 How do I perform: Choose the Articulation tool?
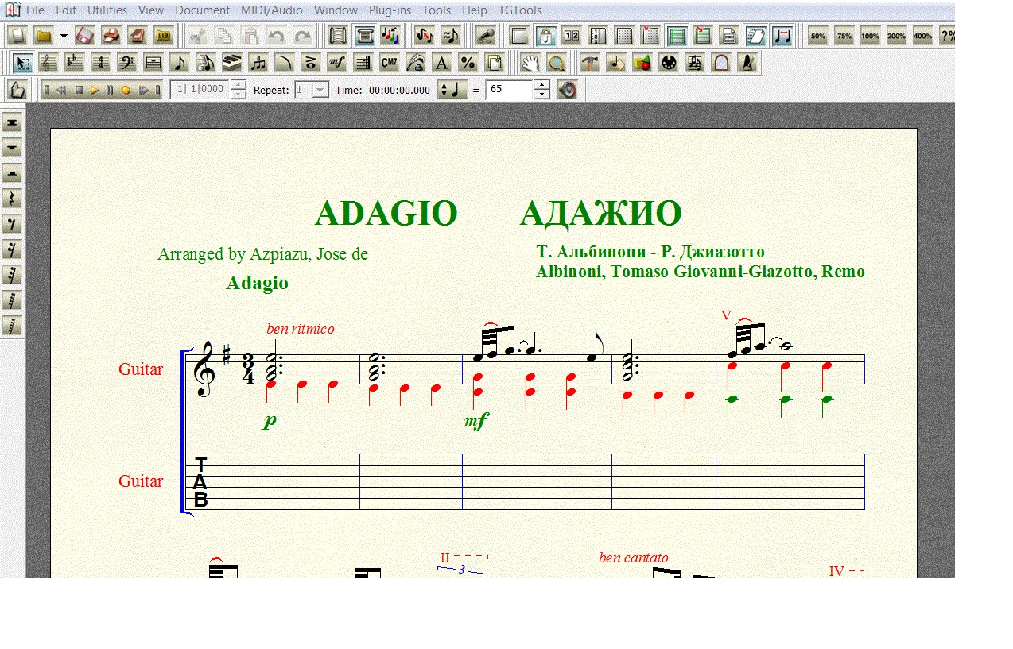(310, 63)
